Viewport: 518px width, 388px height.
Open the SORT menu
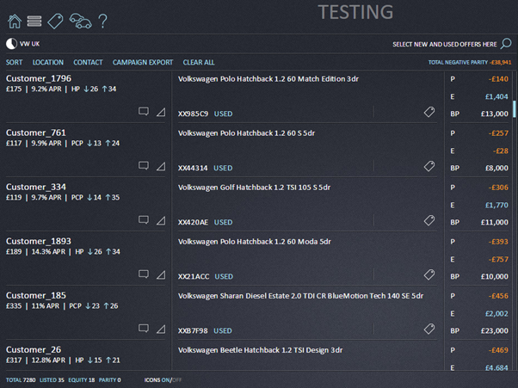pyautogui.click(x=15, y=63)
